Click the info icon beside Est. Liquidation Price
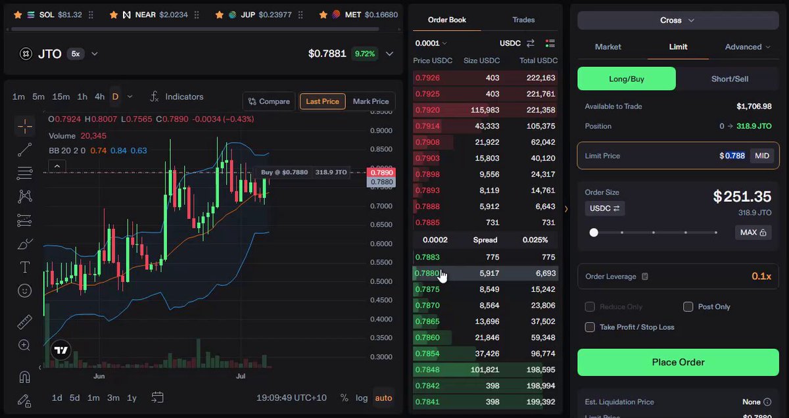Viewport: 789px width, 418px height. [766, 402]
